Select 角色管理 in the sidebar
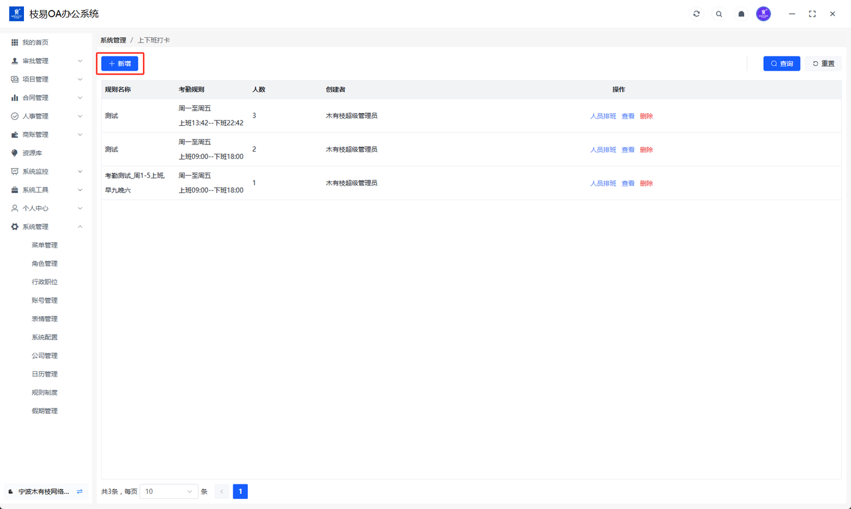 45,263
